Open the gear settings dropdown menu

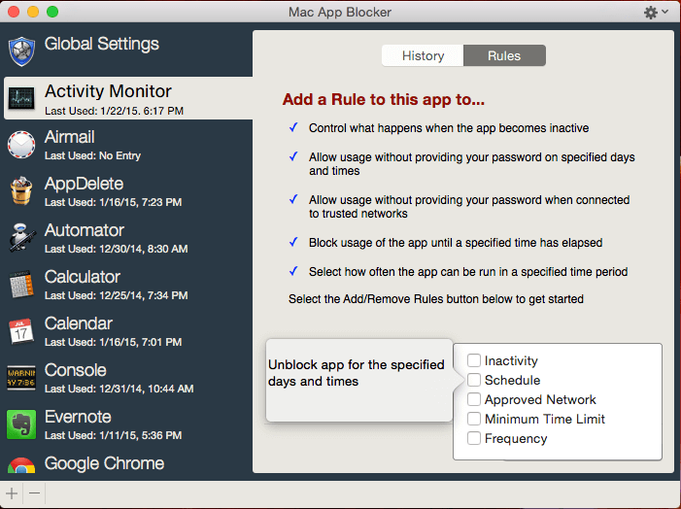pos(656,13)
